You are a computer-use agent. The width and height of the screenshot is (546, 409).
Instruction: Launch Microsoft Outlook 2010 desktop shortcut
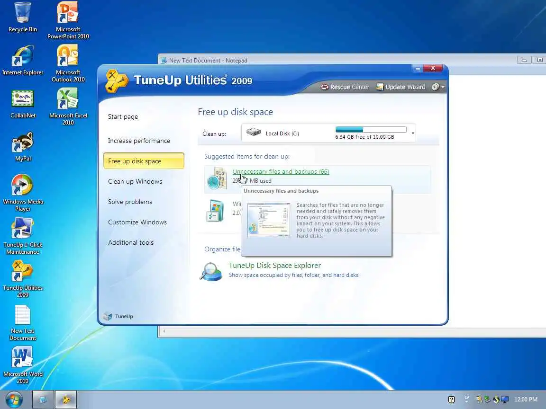(x=68, y=63)
